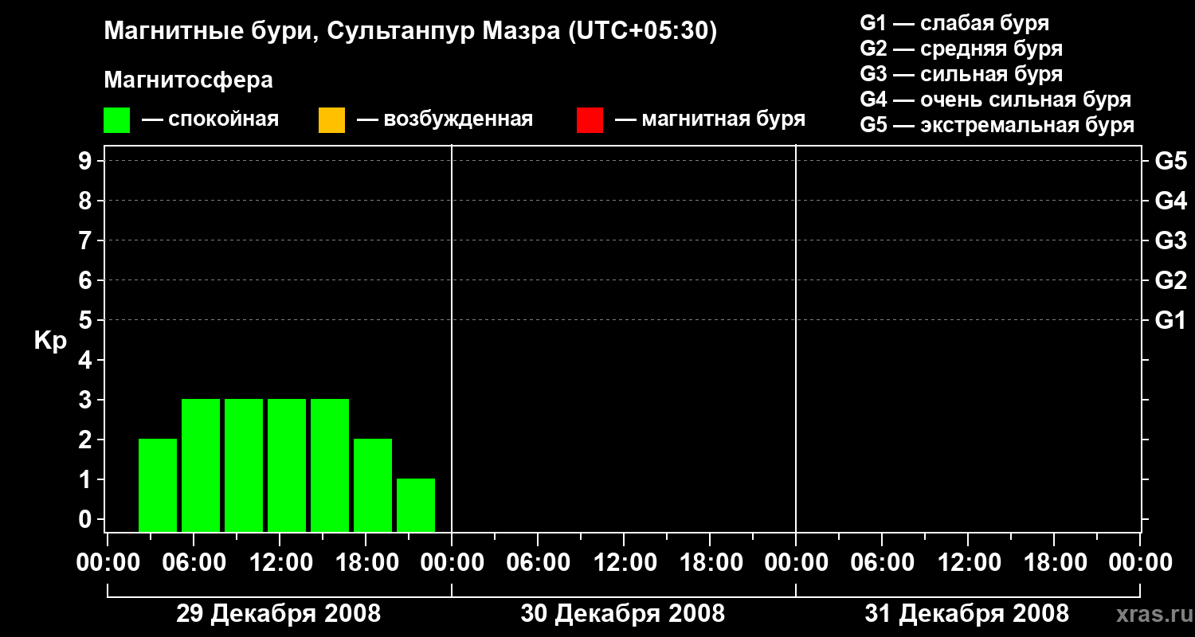
Task: Click the '31 Декабря 2008' date label
Action: coord(967,614)
